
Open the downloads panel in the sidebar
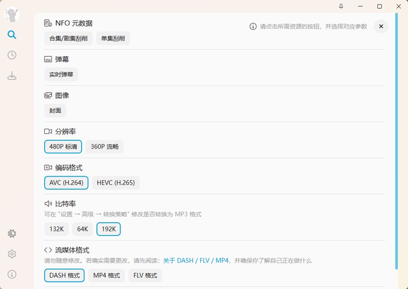click(x=12, y=75)
